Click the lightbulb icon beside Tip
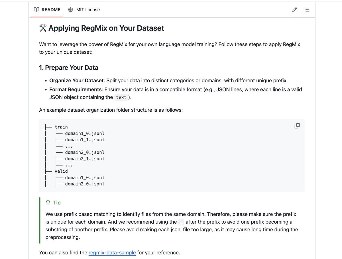Screen dimensions: 342x259 [48, 203]
